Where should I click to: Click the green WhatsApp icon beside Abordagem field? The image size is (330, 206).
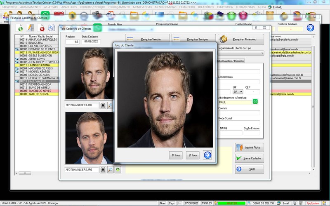point(255,101)
